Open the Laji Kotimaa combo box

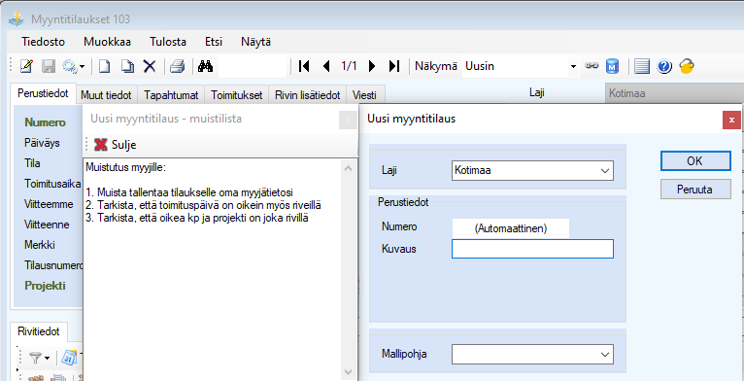click(x=532, y=170)
